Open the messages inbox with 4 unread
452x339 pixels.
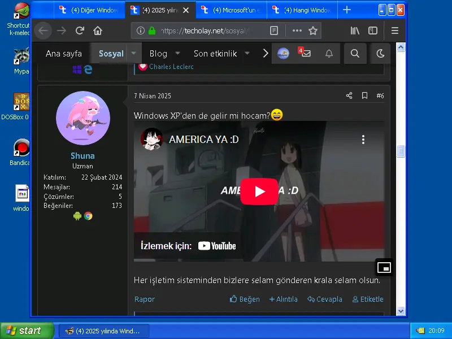point(305,53)
